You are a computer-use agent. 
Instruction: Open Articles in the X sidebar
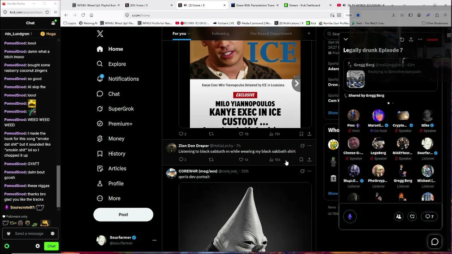click(111, 169)
